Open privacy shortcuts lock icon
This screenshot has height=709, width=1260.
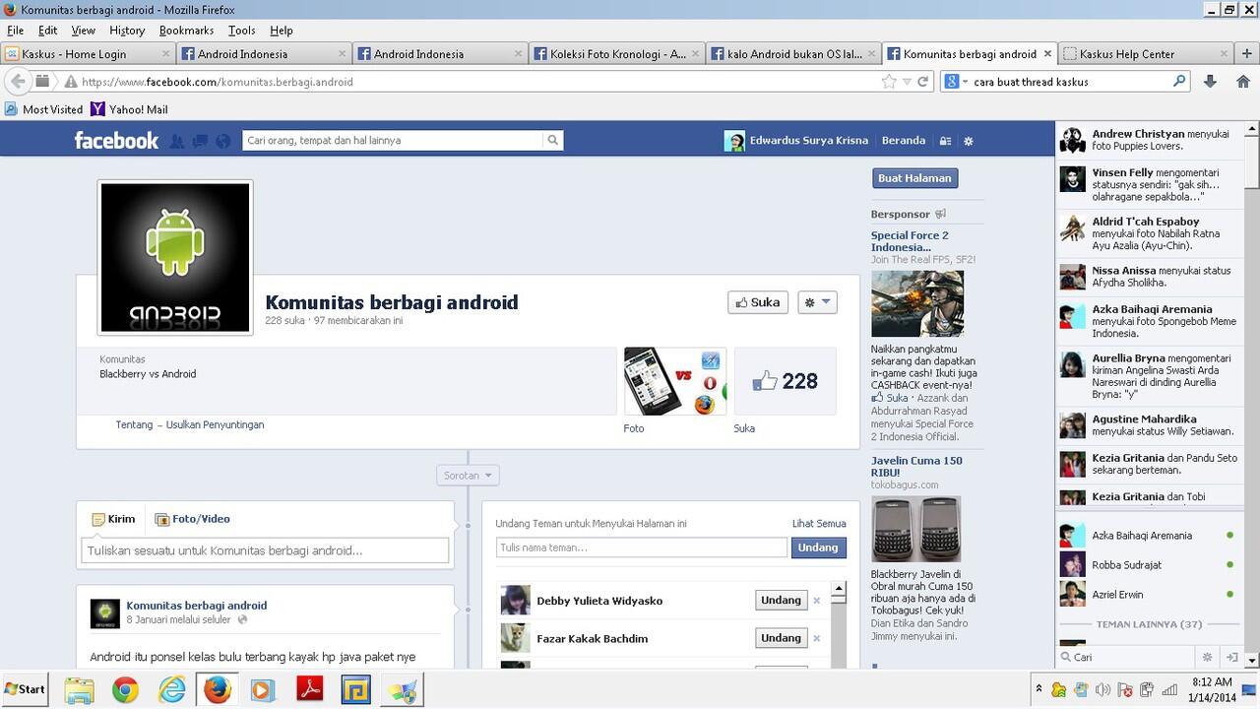tap(945, 141)
